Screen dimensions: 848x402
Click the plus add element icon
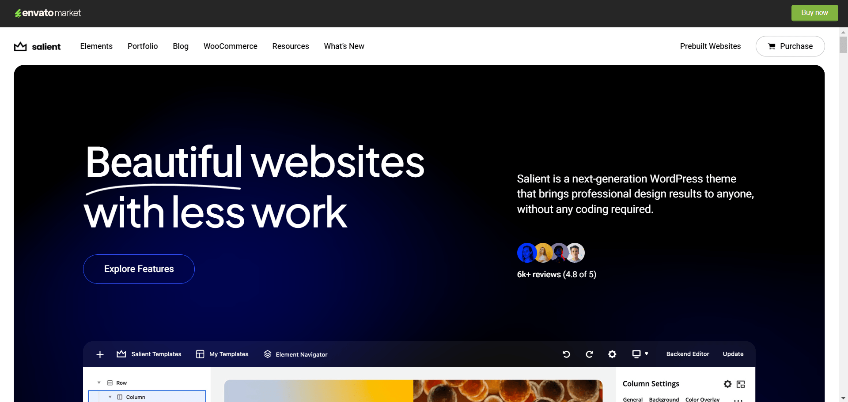coord(100,354)
